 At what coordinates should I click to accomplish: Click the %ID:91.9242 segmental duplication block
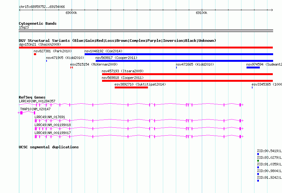pyautogui.click(x=258, y=181)
